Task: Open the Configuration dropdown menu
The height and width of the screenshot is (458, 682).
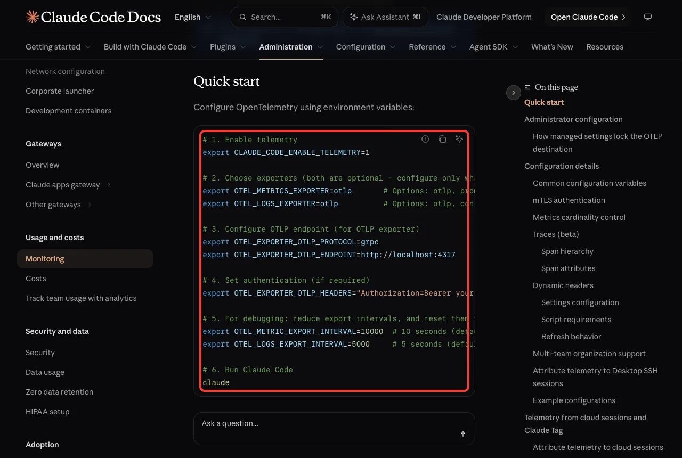Action: pyautogui.click(x=366, y=47)
